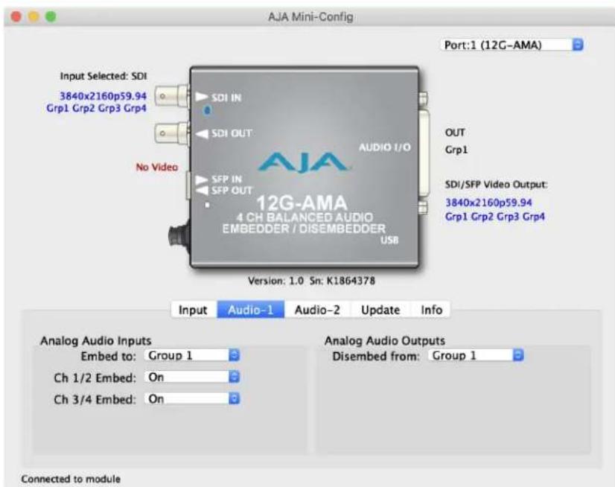
Task: Click output audio groups Grp1 Grp2 Grp3 Grp4
Action: point(495,216)
